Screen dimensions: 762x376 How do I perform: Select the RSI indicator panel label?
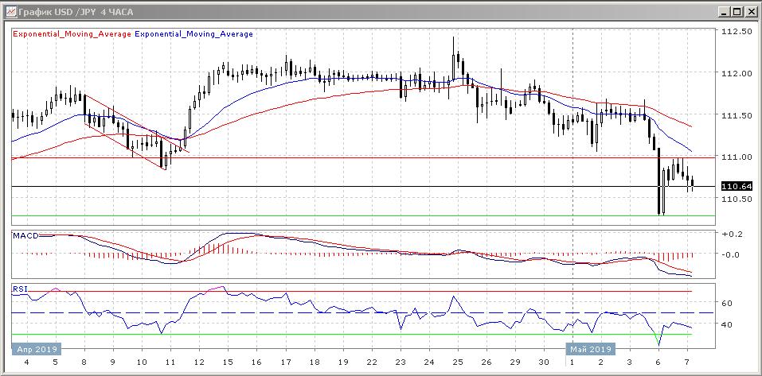19,289
